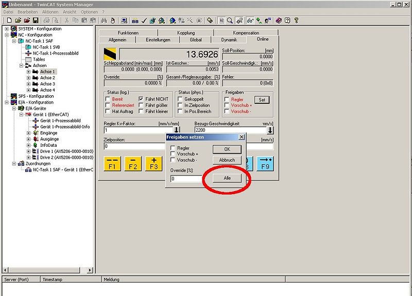Select the Tables node in the tree
Viewport: 412px width, 296px height.
39,59
